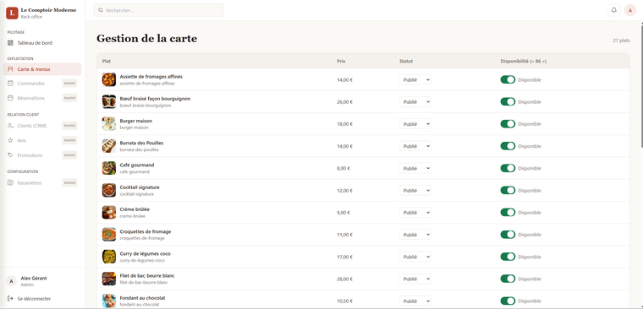This screenshot has height=309, width=643.
Task: Open Burrata des Pouilles status dropdown
Action: point(415,146)
